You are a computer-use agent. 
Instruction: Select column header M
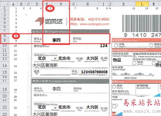tap(154, 4)
